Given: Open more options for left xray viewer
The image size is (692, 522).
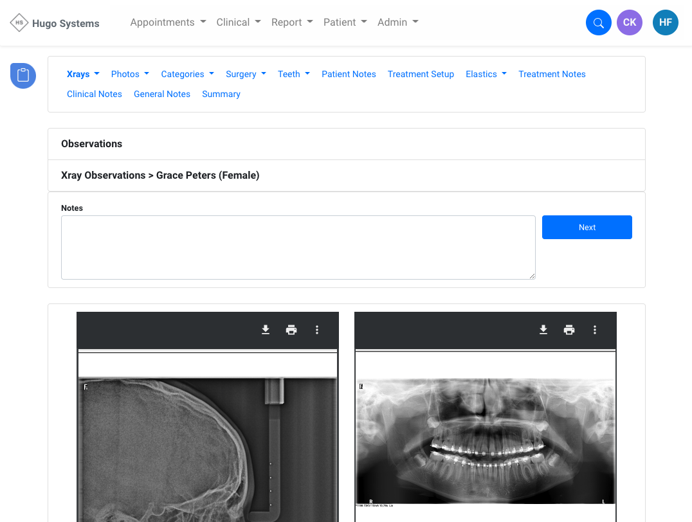Looking at the screenshot, I should (317, 330).
